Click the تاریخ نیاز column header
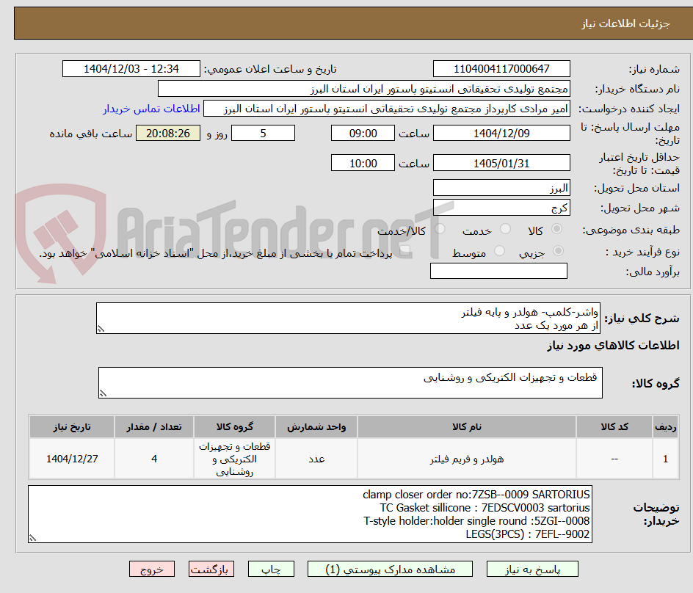Viewport: 693px width, 593px height. pos(72,427)
